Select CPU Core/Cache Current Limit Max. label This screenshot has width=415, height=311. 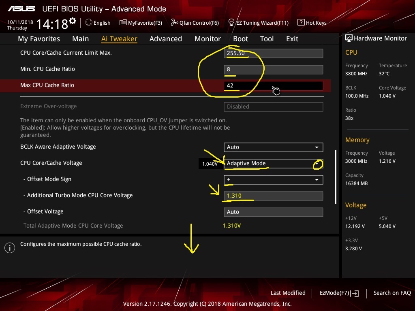pos(66,53)
